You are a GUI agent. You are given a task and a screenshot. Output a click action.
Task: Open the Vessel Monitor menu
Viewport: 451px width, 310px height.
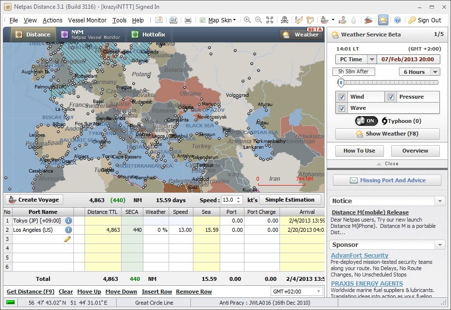pyautogui.click(x=87, y=20)
